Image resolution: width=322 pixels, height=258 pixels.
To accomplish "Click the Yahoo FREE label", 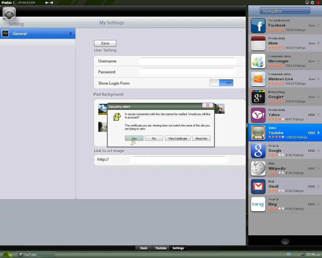I will 312,115.
